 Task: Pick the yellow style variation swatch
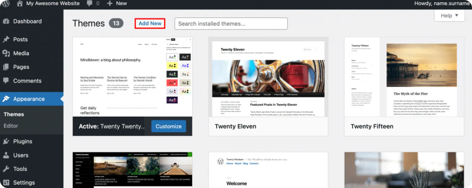[172, 66]
